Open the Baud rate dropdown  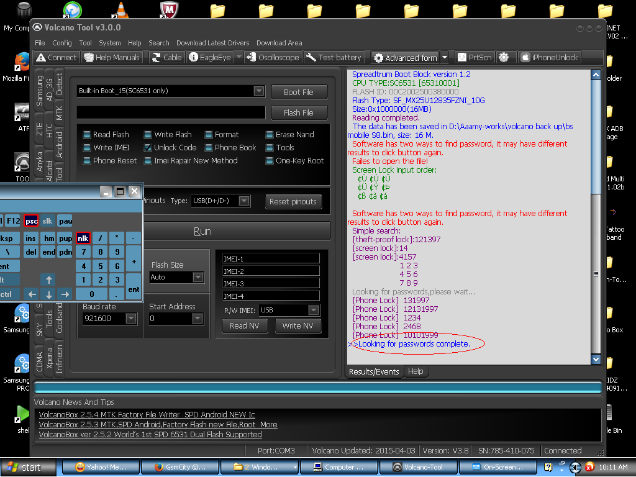point(131,319)
